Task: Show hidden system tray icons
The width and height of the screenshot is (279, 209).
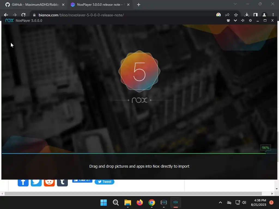Action: tap(220, 202)
